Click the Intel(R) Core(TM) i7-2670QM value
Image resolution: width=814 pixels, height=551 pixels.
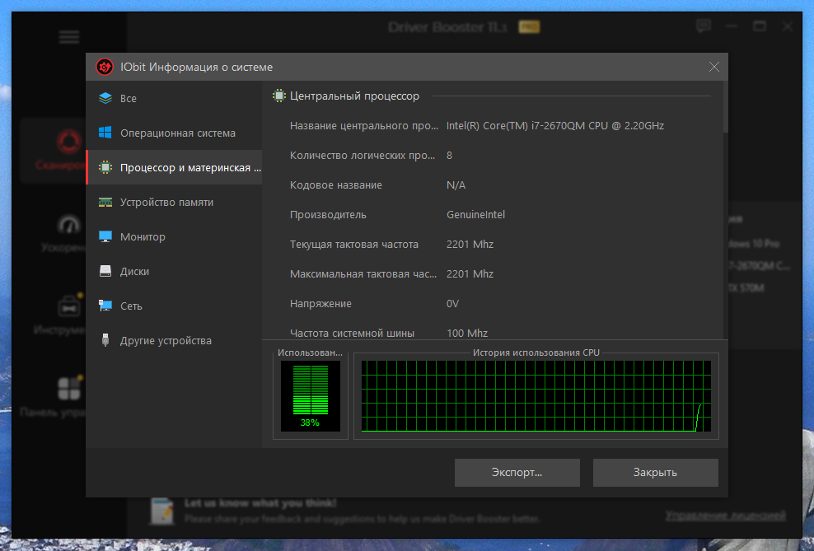coord(555,125)
